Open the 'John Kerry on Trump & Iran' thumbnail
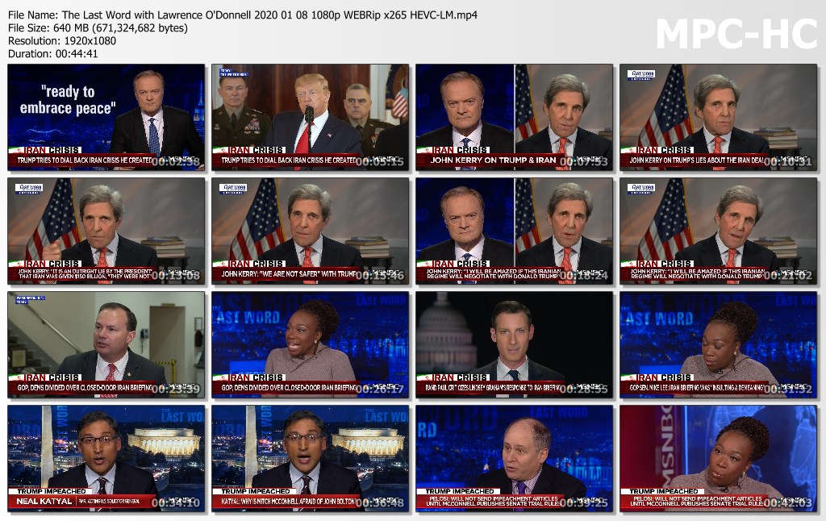 [x=514, y=117]
